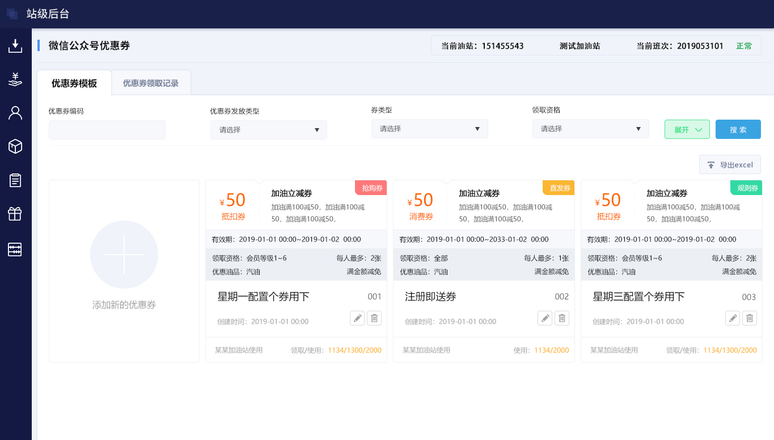Click the 正常 status text
774x440 pixels.
coord(744,46)
